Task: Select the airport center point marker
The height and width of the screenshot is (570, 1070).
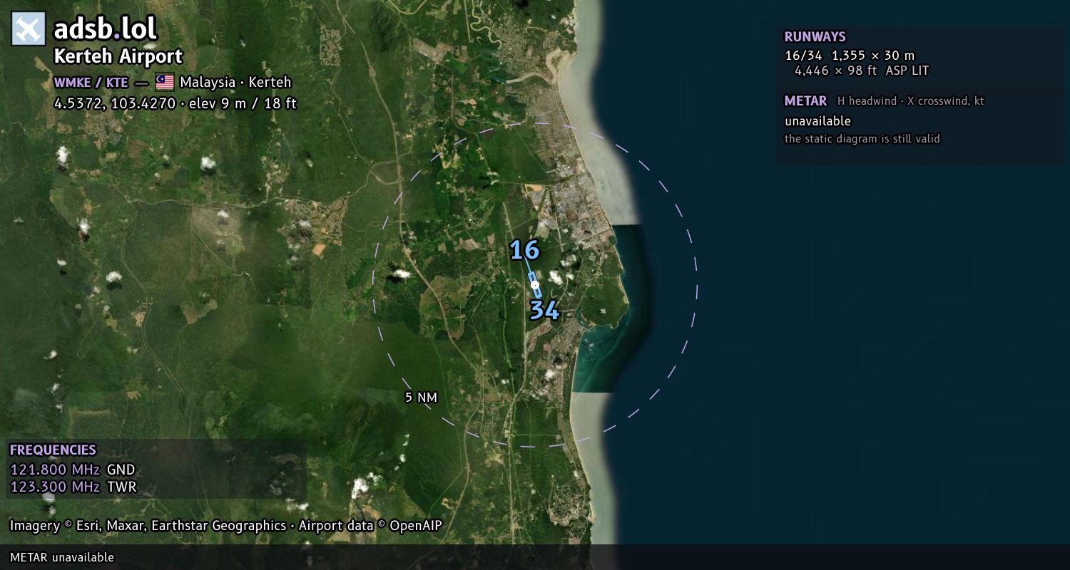Action: pos(535,285)
